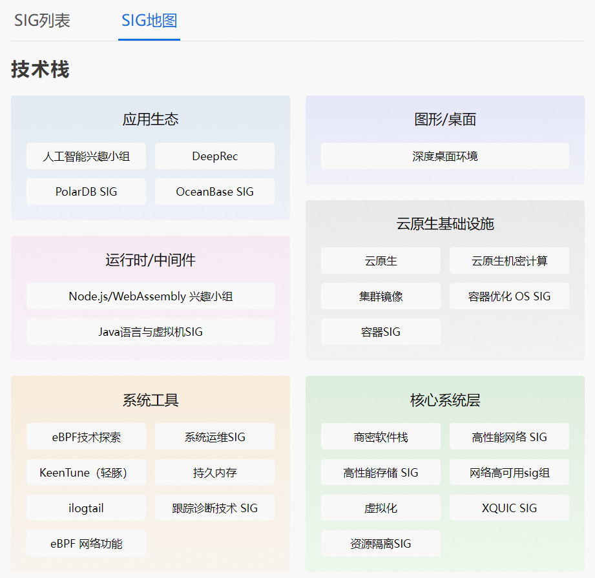595x578 pixels.
Task: Click the XQUIC SIG button
Action: (508, 508)
